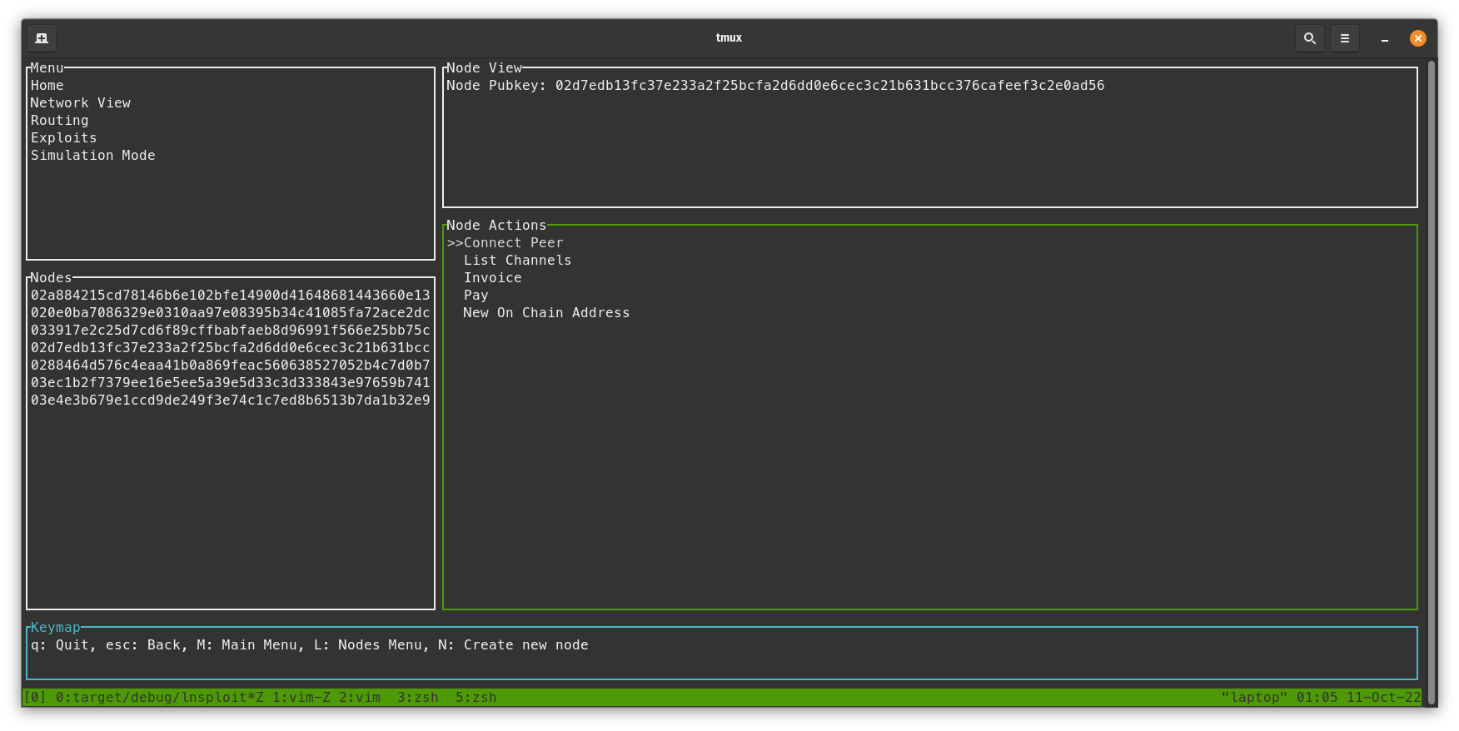
Task: Switch to tmux window 5:zsh
Action: click(476, 698)
